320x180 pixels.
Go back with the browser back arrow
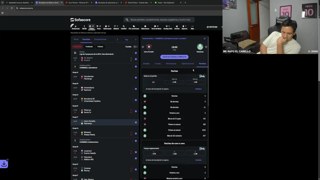click(x=2, y=8)
